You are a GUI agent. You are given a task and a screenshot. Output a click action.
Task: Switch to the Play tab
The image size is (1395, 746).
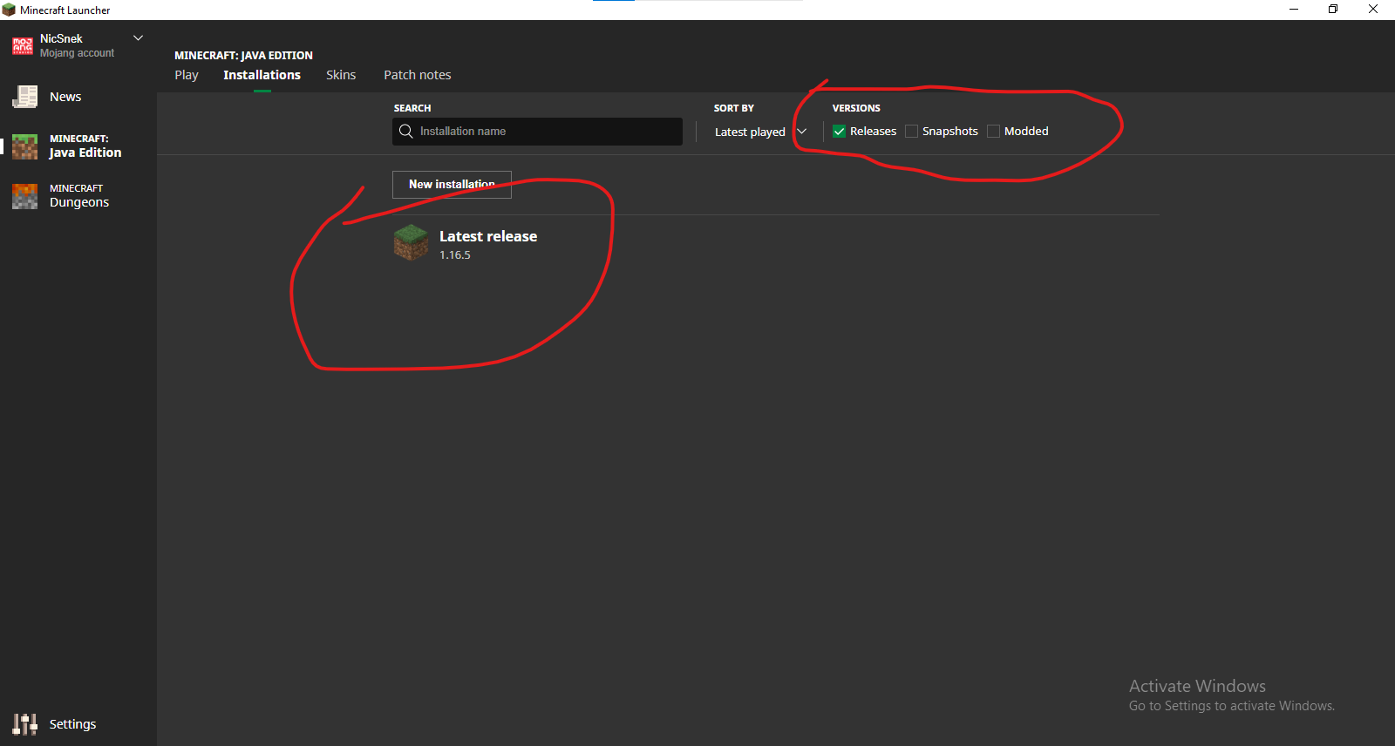point(187,75)
